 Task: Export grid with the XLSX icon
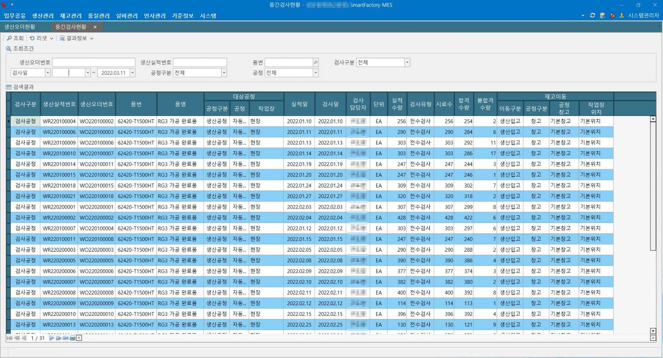[x=73, y=338]
